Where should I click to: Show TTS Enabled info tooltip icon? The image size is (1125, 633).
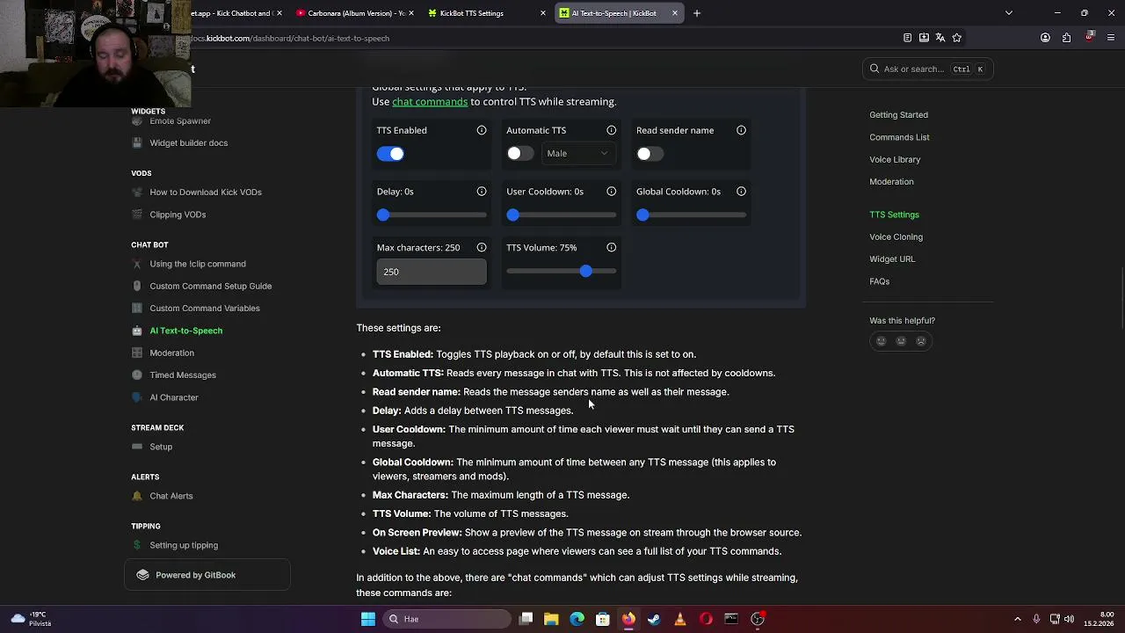(482, 130)
